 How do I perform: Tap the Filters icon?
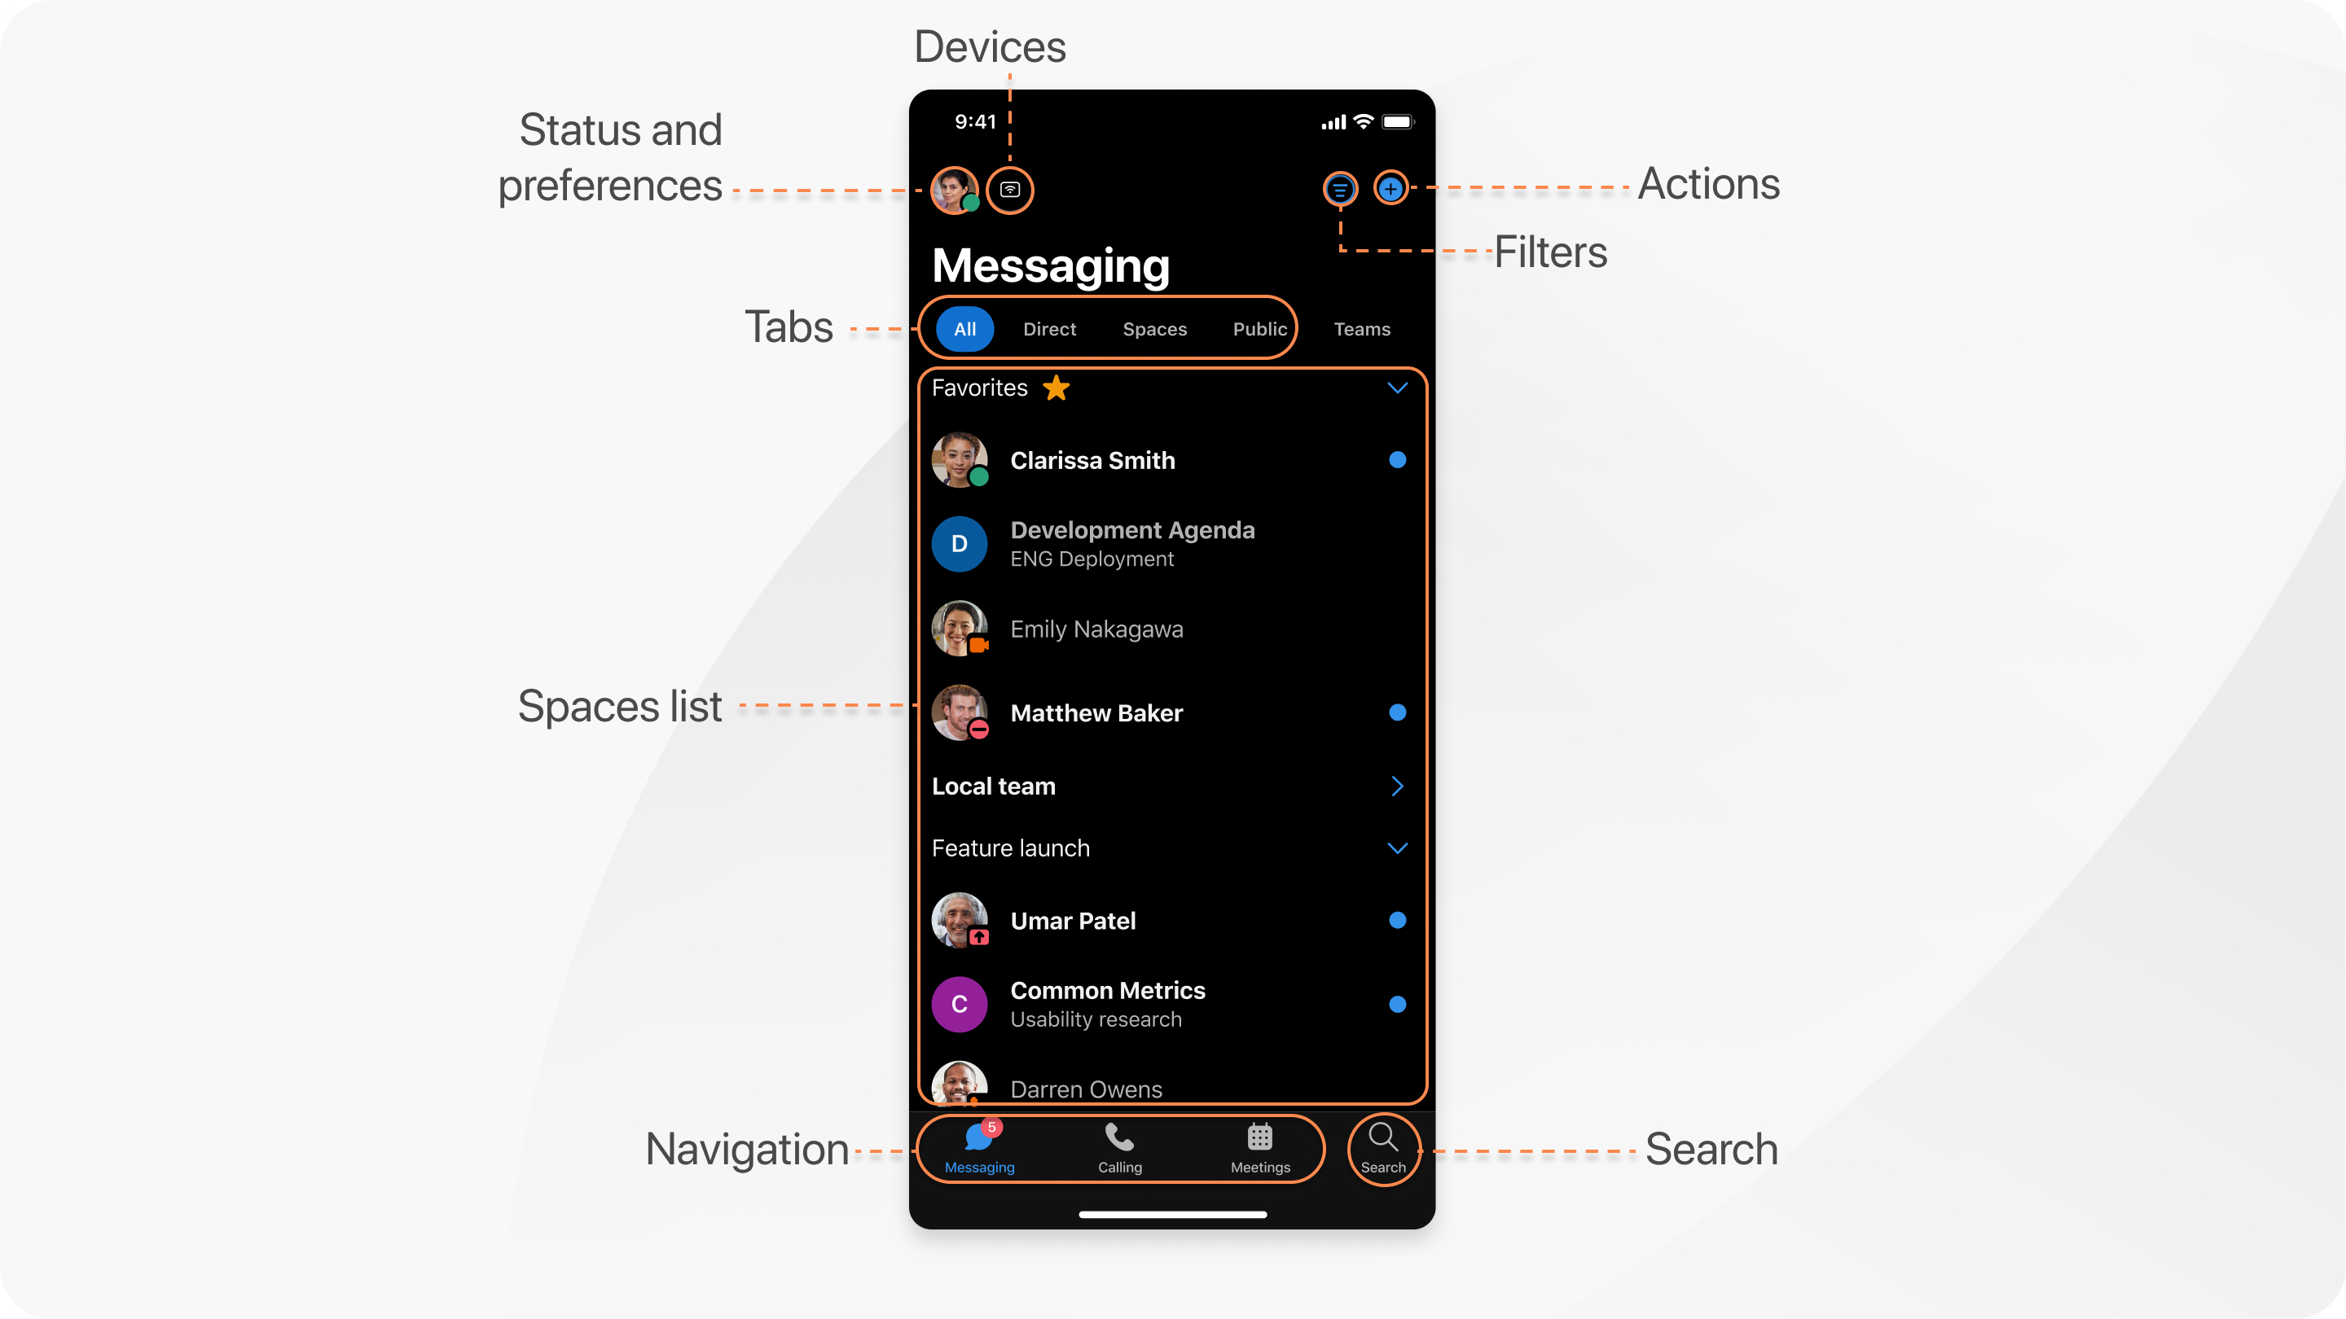point(1338,188)
